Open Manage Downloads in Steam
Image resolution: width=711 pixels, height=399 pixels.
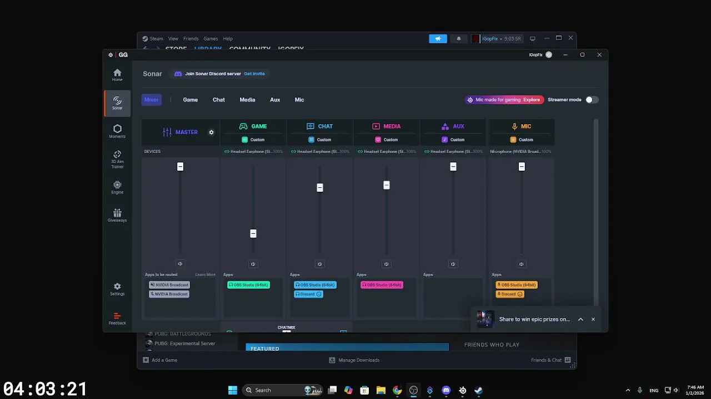point(354,360)
